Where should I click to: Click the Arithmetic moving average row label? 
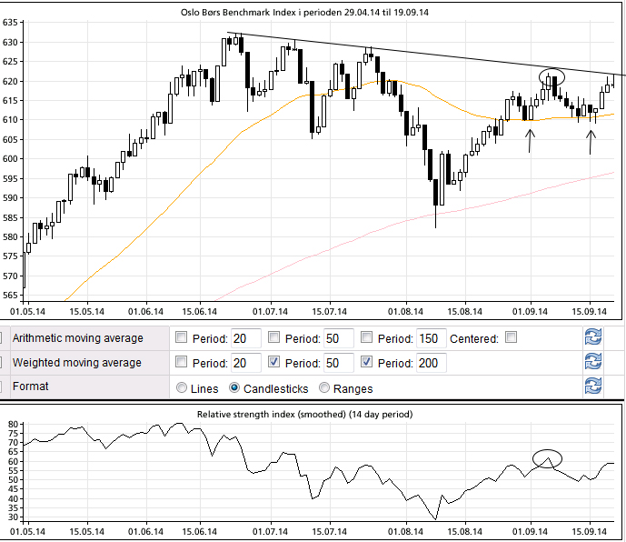pyautogui.click(x=77, y=338)
